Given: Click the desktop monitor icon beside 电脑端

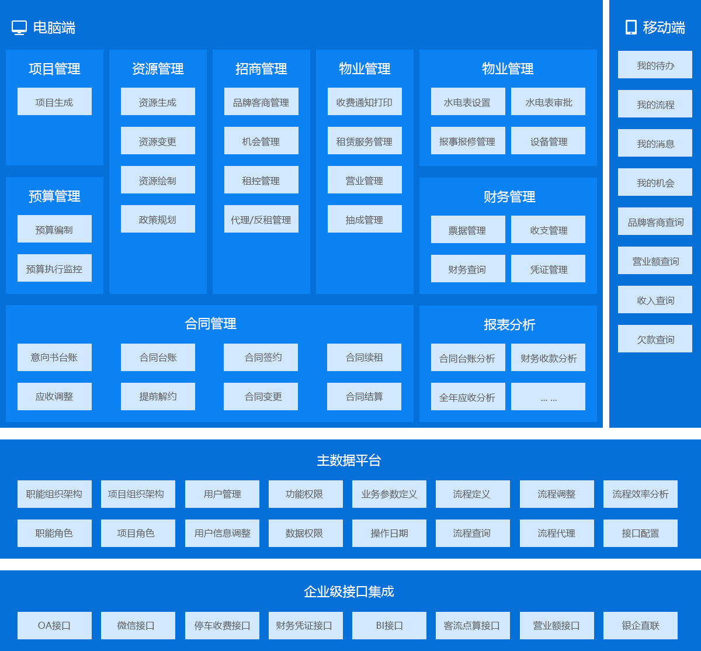Looking at the screenshot, I should point(19,27).
